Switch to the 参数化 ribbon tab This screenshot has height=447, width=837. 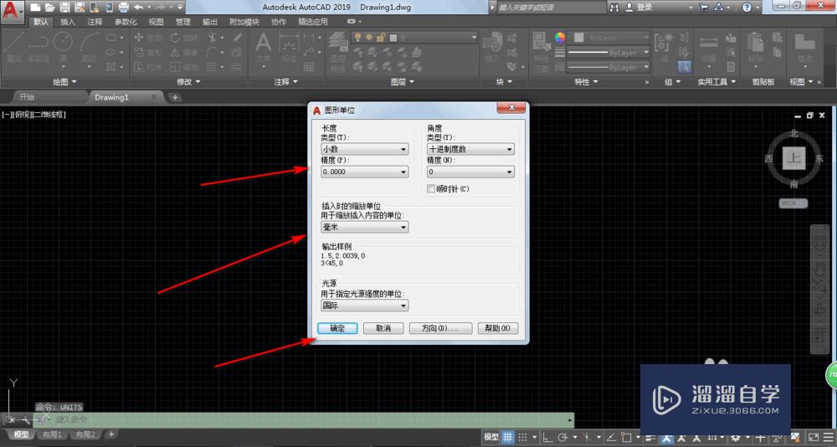pos(126,22)
